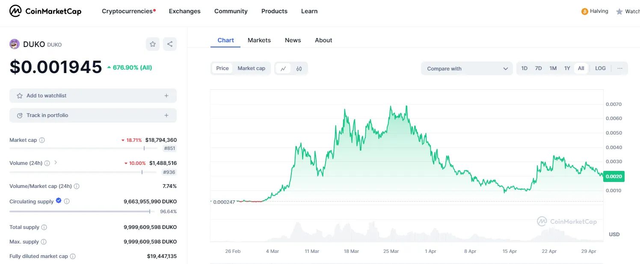Select the 7D time range
Screen dimensions: 640x264
tap(538, 68)
